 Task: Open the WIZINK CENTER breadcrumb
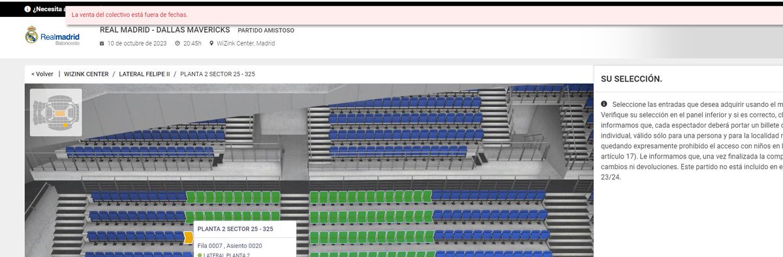tap(85, 74)
